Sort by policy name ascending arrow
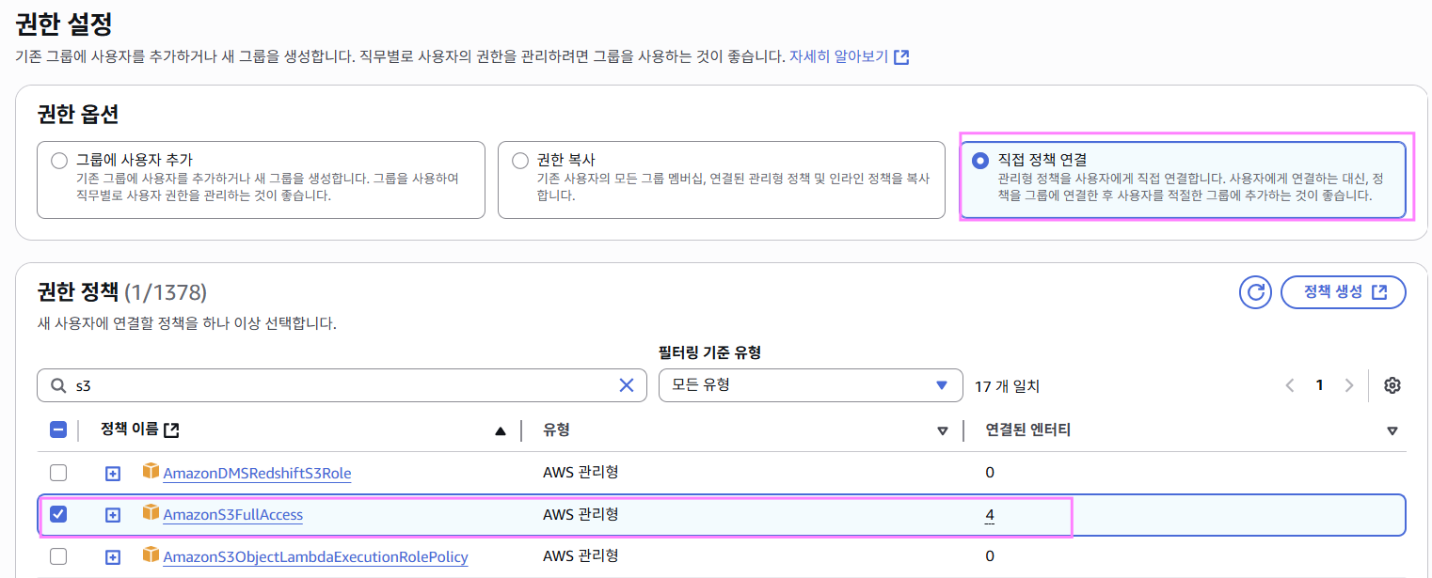1432x578 pixels. (x=501, y=431)
